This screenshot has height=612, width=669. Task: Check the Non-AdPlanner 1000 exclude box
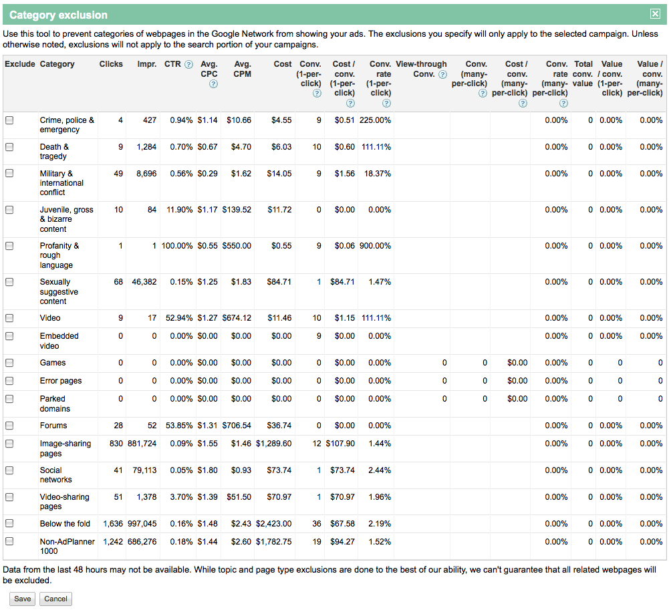(x=9, y=542)
